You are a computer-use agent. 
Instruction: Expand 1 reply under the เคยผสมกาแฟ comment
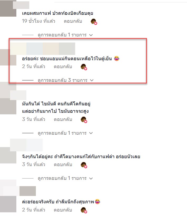tap(65, 35)
